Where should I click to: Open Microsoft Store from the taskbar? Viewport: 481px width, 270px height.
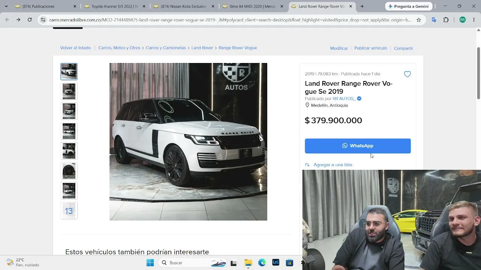point(289,263)
